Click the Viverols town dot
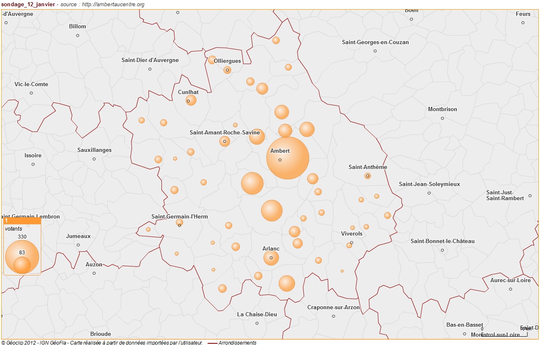 (x=352, y=243)
